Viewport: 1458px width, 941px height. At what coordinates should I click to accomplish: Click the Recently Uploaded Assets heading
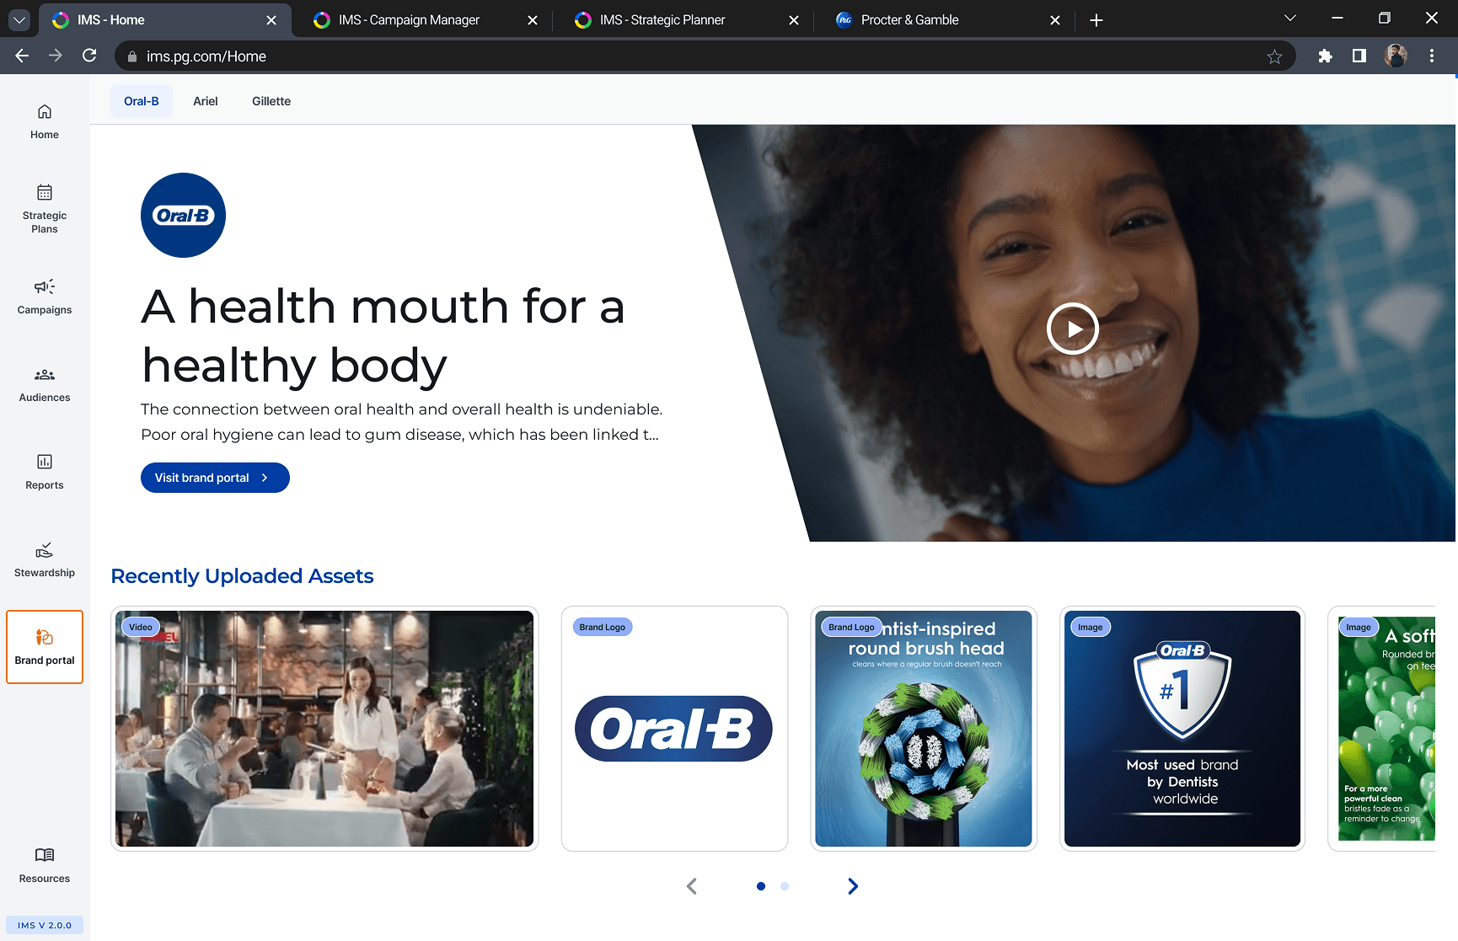[x=242, y=576]
